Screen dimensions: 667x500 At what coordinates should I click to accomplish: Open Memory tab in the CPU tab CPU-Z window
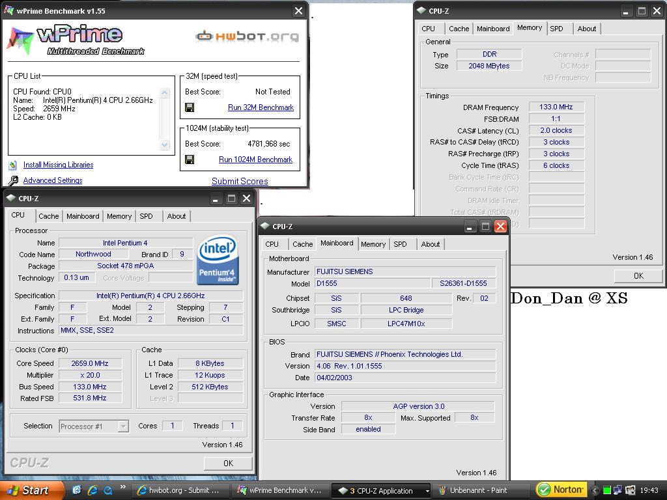pos(119,216)
